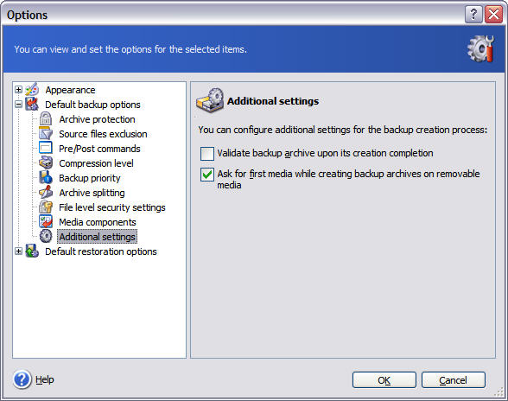Click the Source files exclusion funnel icon
Viewport: 508px width, 401px height.
[46, 134]
